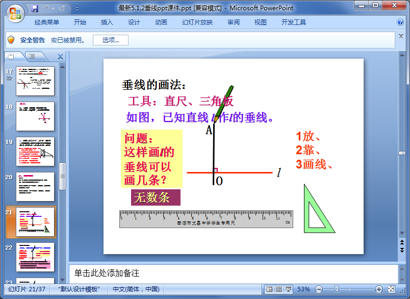This screenshot has height=299, width=410.
Task: Open PowerPoint Help question mark
Action: pyautogui.click(x=400, y=22)
